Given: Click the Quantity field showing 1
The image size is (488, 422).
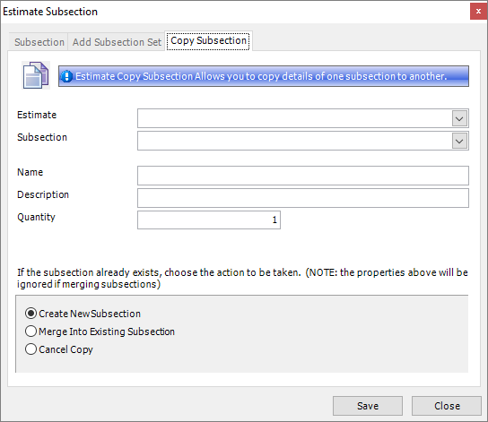Looking at the screenshot, I should 209,220.
